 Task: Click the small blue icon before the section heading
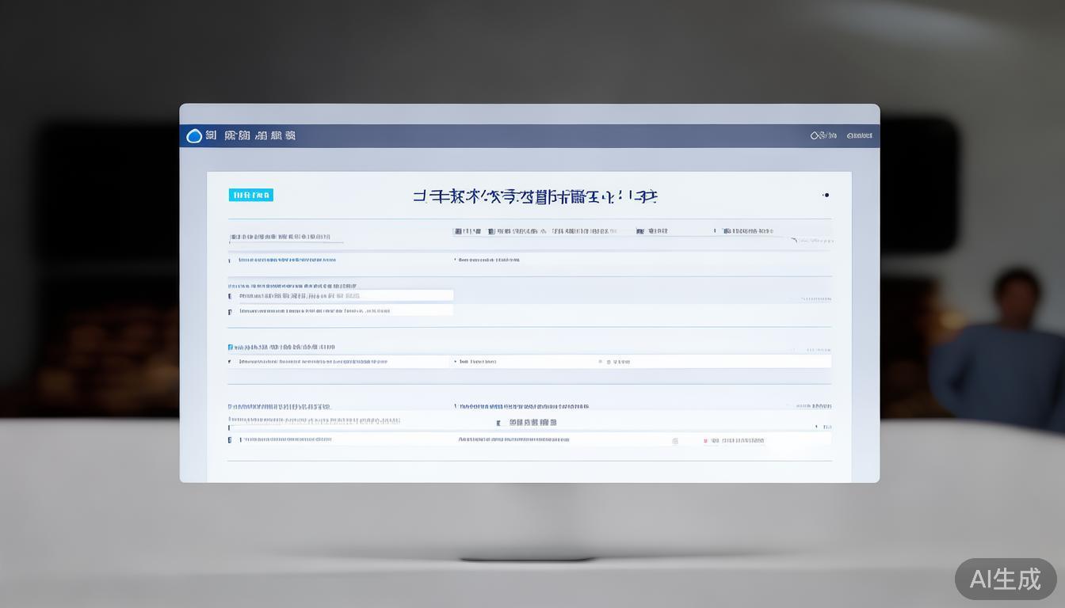tap(230, 347)
